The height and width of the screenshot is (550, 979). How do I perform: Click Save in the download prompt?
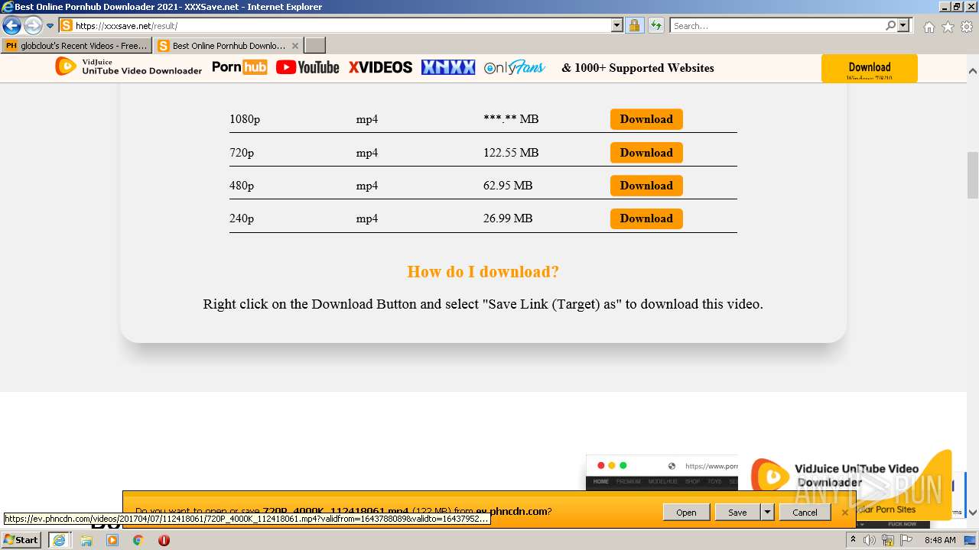[737, 513]
